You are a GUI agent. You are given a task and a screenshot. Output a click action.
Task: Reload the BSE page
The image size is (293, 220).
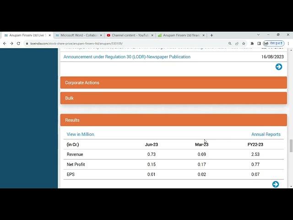pos(18,44)
